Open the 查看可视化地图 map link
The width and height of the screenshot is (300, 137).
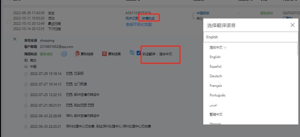(139, 24)
